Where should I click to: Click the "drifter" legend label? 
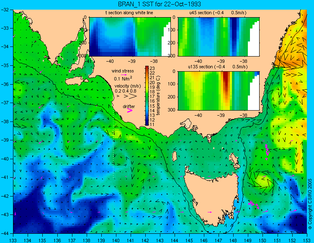[129, 106]
